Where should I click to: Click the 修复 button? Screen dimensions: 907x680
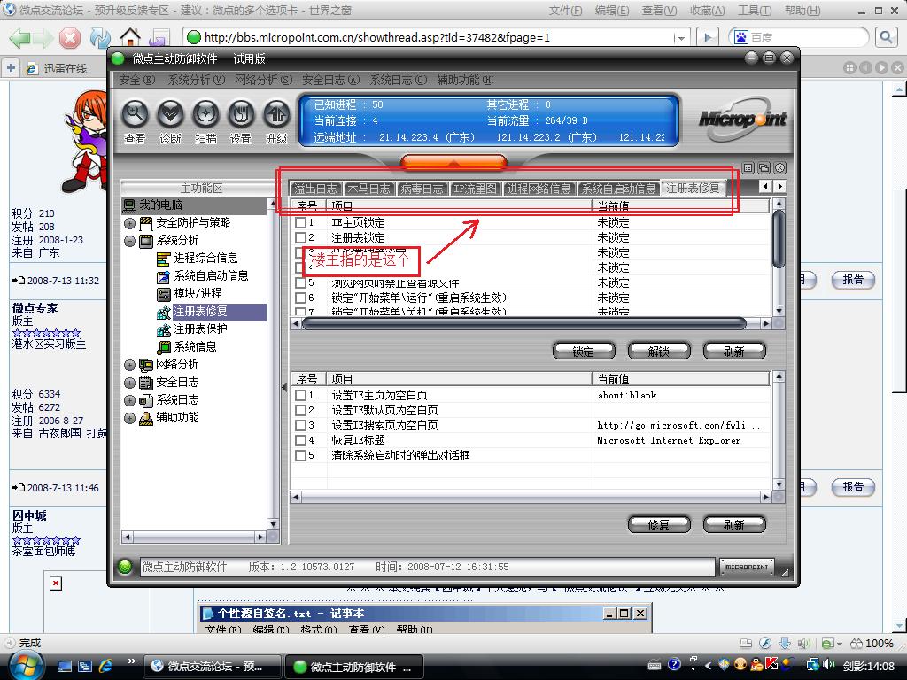[x=659, y=524]
